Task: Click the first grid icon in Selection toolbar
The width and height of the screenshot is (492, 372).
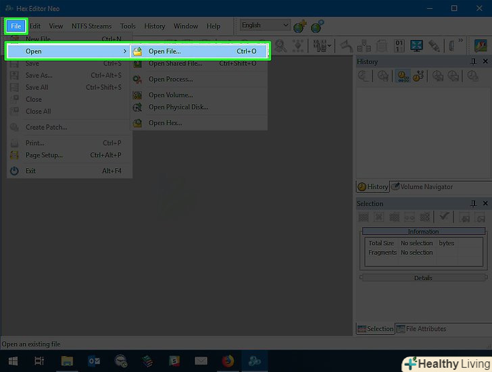Action: (364, 217)
